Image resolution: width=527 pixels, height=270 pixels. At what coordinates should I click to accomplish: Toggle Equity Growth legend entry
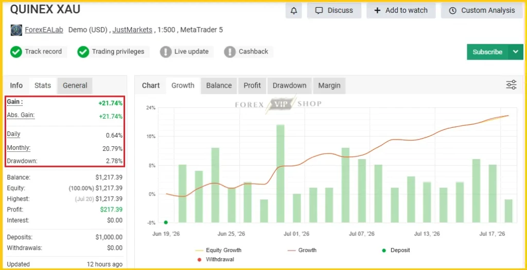click(218, 250)
